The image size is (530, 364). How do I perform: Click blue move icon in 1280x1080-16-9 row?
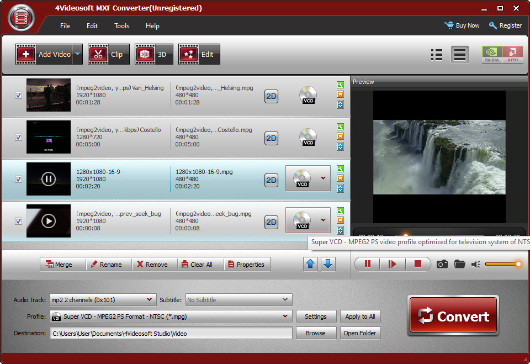tap(341, 188)
